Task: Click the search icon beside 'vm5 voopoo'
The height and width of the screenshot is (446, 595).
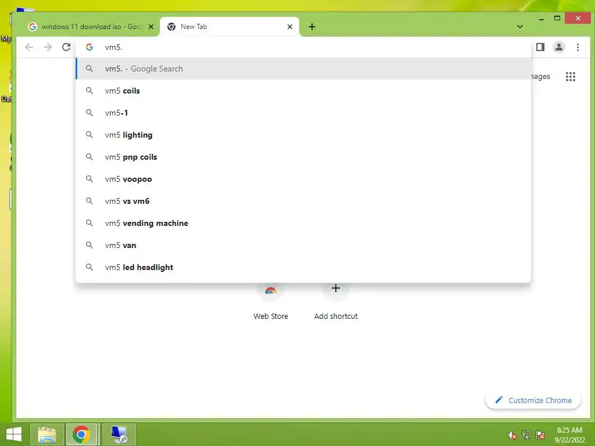Action: (89, 179)
